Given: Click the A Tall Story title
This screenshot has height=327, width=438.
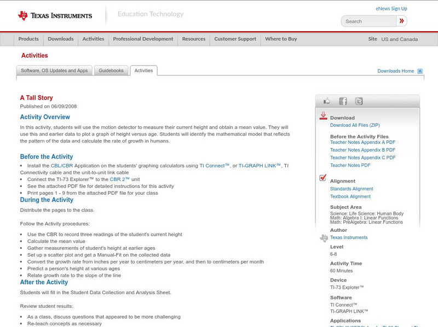Looking at the screenshot, I should 36,98.
